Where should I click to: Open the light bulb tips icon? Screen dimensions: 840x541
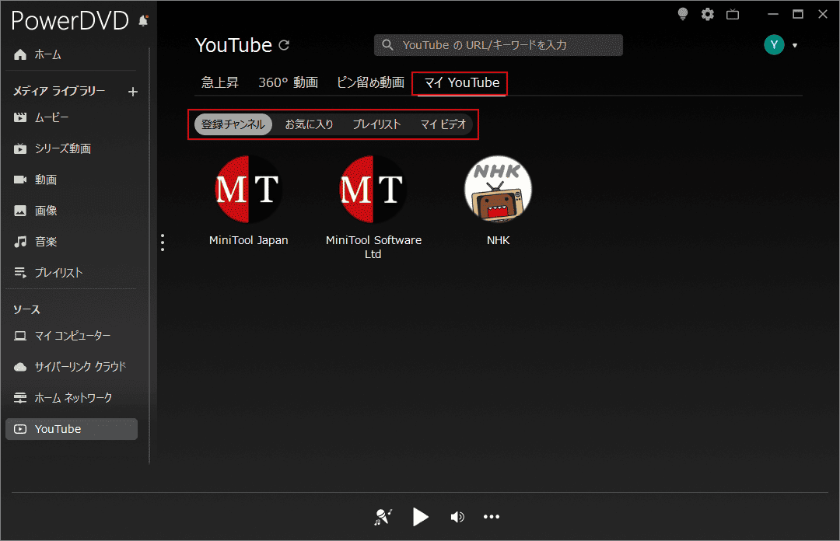coord(683,15)
